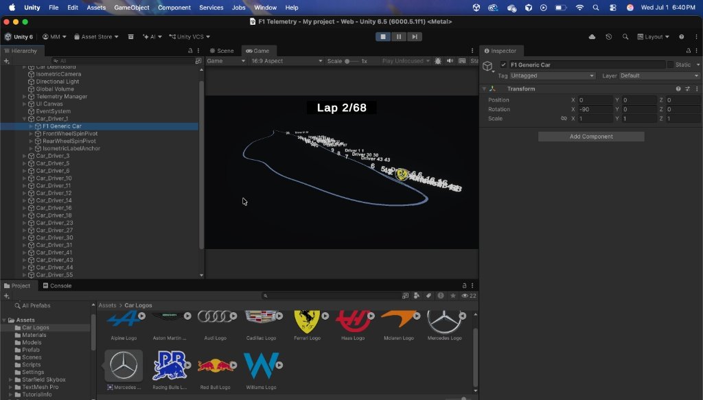Open Unity cloud services icon
This screenshot has height=400, width=703.
tap(592, 37)
